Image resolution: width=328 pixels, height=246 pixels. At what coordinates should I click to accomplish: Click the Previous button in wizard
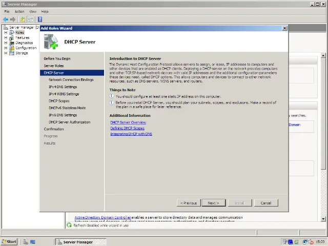pyautogui.click(x=189, y=203)
